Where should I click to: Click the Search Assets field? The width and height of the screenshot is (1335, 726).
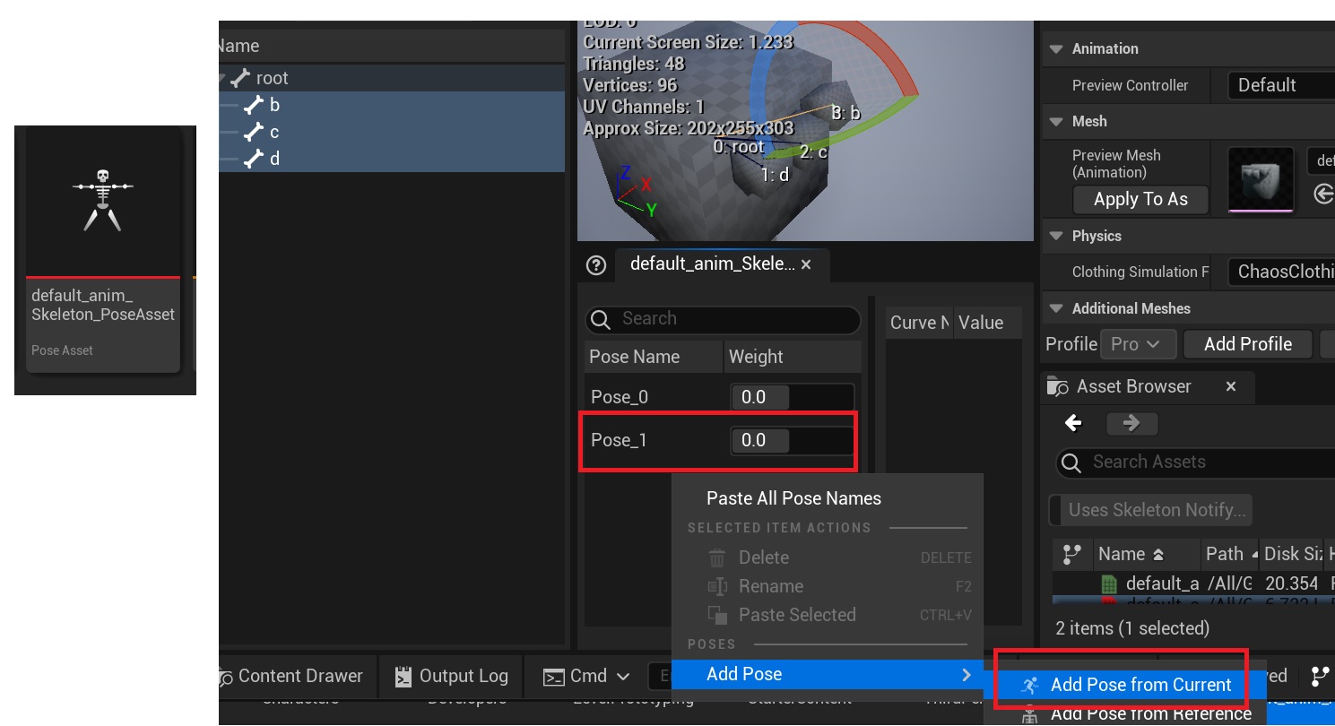[1196, 462]
